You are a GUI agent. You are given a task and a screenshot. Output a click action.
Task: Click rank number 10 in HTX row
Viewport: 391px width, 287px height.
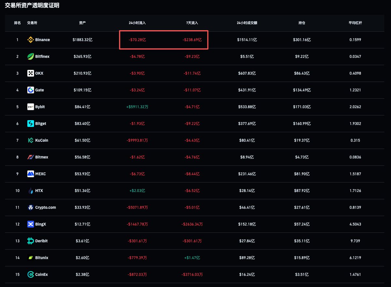point(17,191)
